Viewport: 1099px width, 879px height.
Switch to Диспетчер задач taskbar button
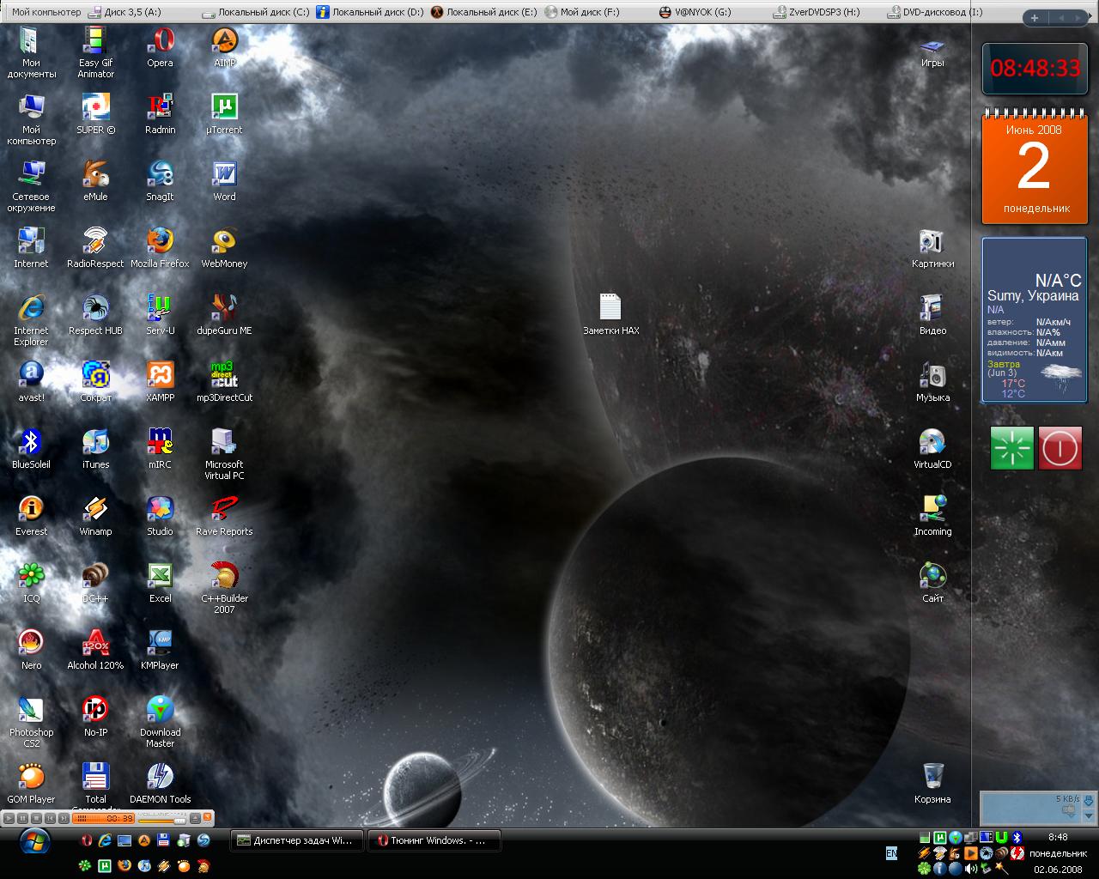296,840
